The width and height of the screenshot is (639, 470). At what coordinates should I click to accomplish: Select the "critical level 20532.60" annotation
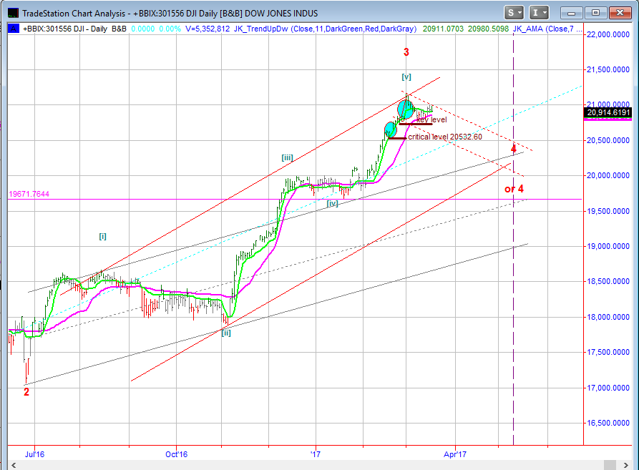445,137
